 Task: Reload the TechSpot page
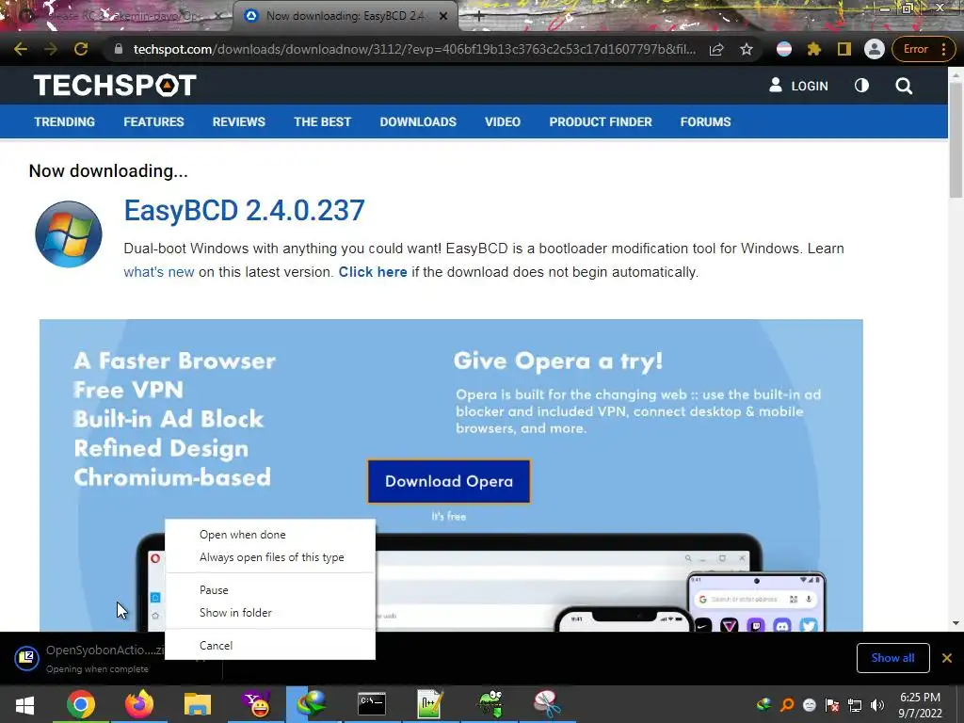[81, 49]
